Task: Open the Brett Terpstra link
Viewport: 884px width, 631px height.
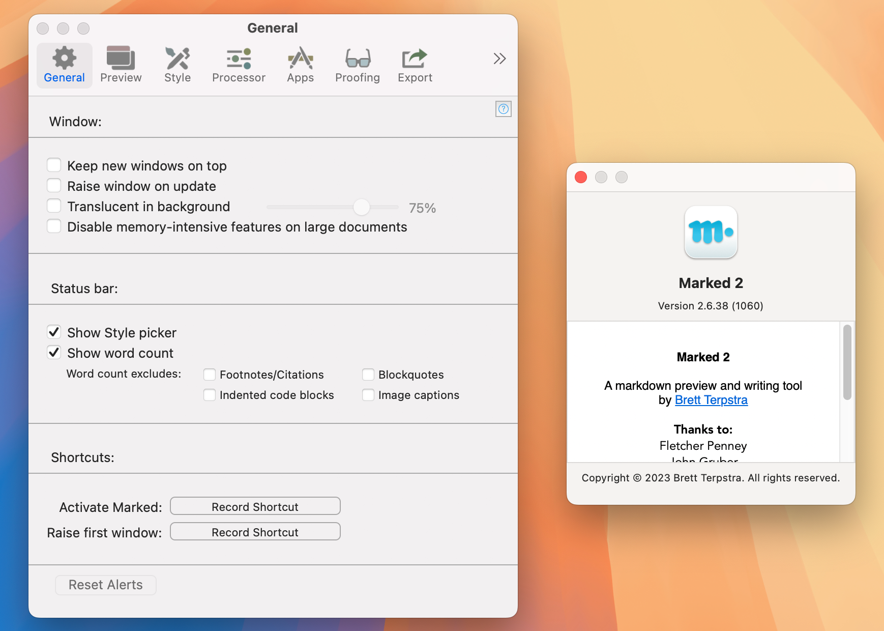Action: point(711,400)
